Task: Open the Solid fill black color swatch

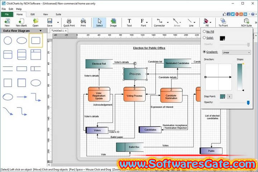Action: coord(222,38)
